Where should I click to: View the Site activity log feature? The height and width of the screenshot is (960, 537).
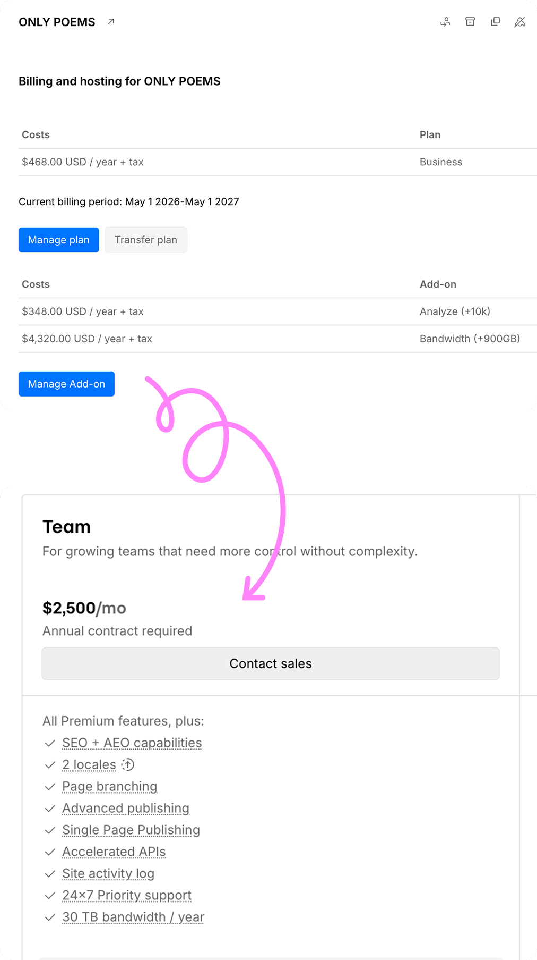click(x=108, y=874)
